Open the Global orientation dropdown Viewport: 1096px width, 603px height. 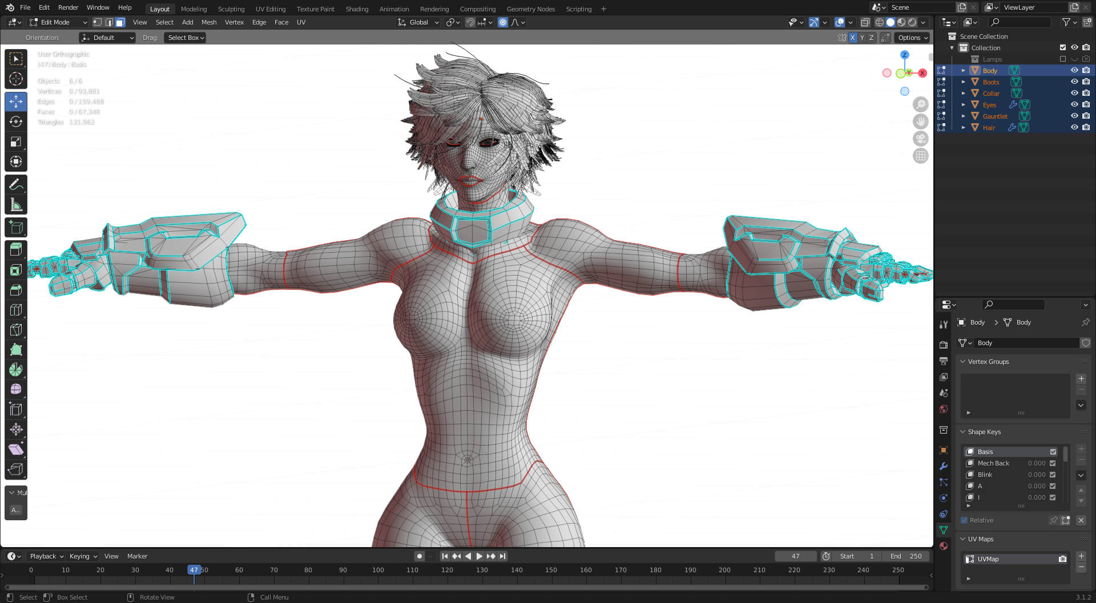coord(418,22)
